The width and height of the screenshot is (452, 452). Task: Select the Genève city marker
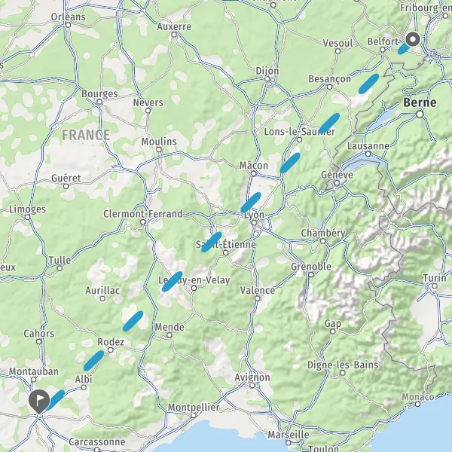pyautogui.click(x=337, y=183)
